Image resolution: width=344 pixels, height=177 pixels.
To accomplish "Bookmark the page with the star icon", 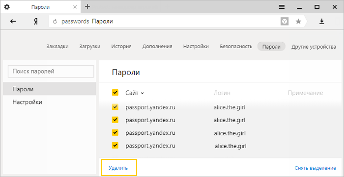I will click(298, 21).
